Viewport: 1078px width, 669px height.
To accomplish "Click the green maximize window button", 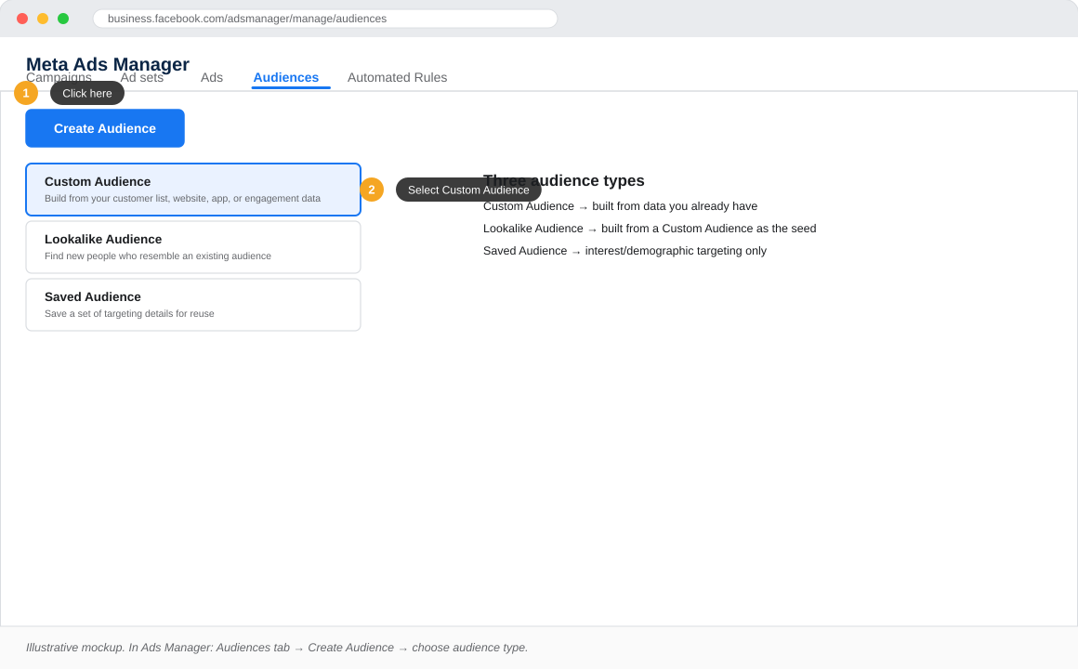I will pyautogui.click(x=63, y=19).
